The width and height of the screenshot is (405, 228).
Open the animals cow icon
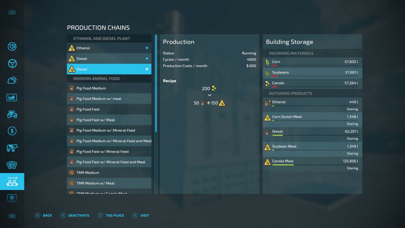12,148
